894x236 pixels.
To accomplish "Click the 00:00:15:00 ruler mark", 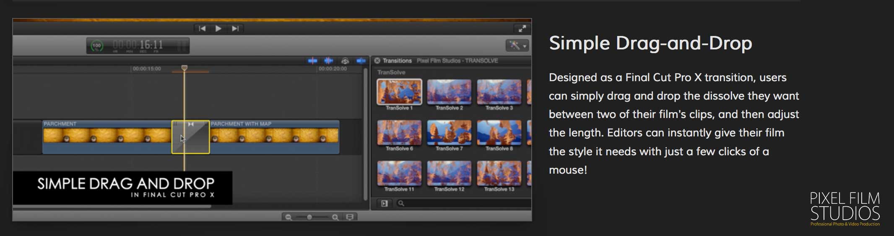I will pyautogui.click(x=147, y=69).
